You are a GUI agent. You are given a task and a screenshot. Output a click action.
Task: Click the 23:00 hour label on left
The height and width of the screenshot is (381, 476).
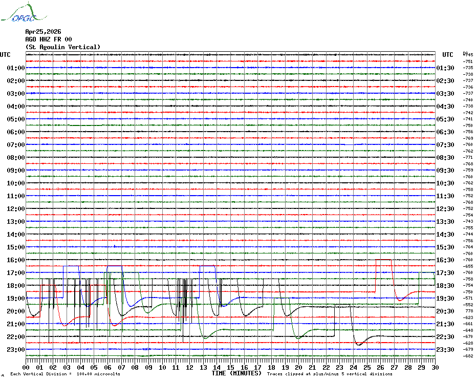16,350
